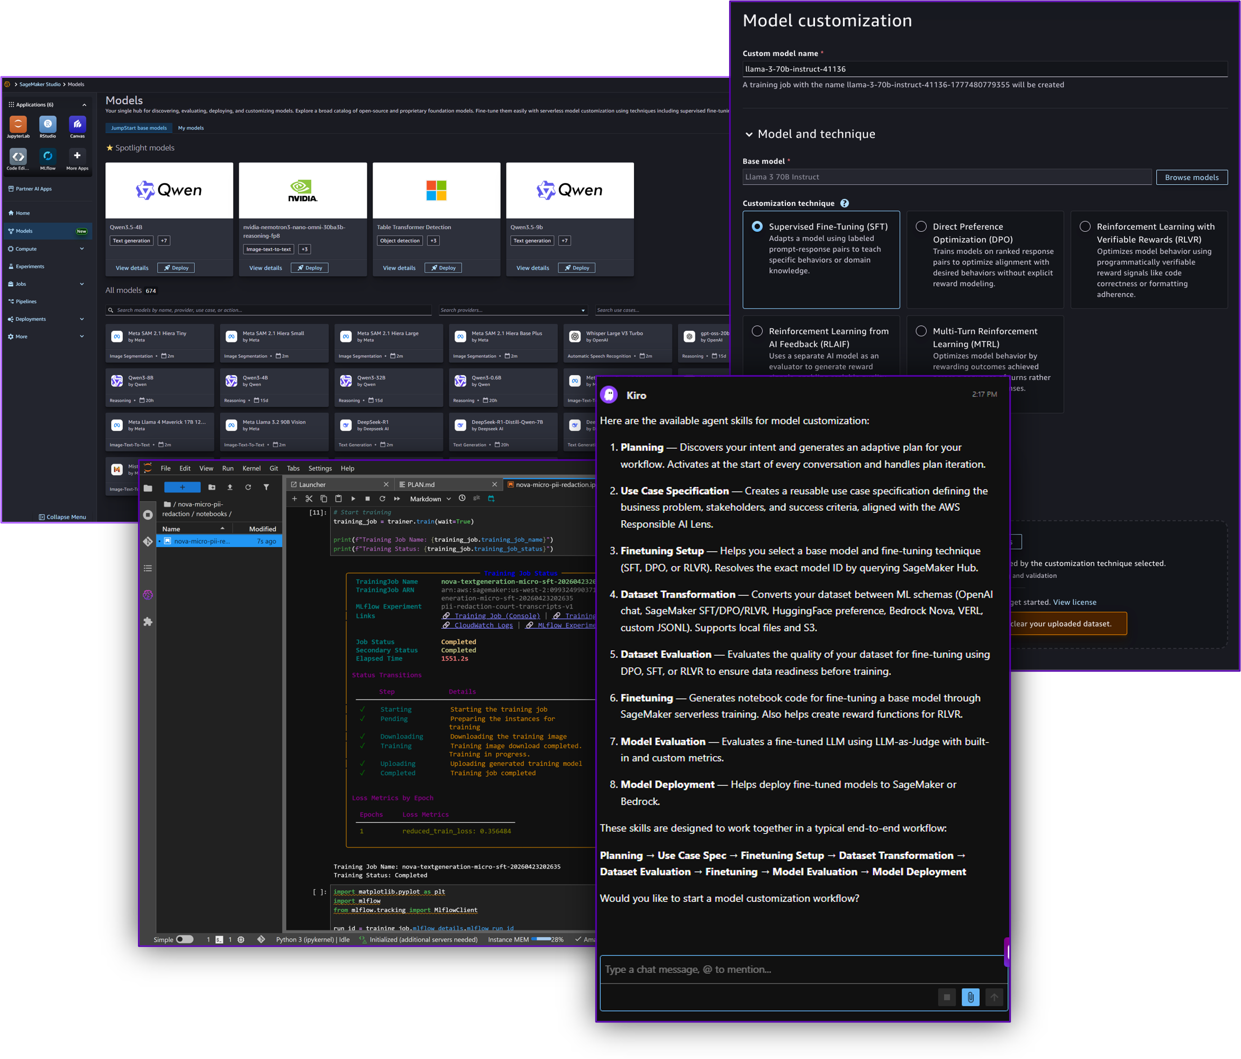This screenshot has height=1059, width=1241.
Task: Open the JupyterLab application in SageMaker Studio
Action: click(x=18, y=124)
